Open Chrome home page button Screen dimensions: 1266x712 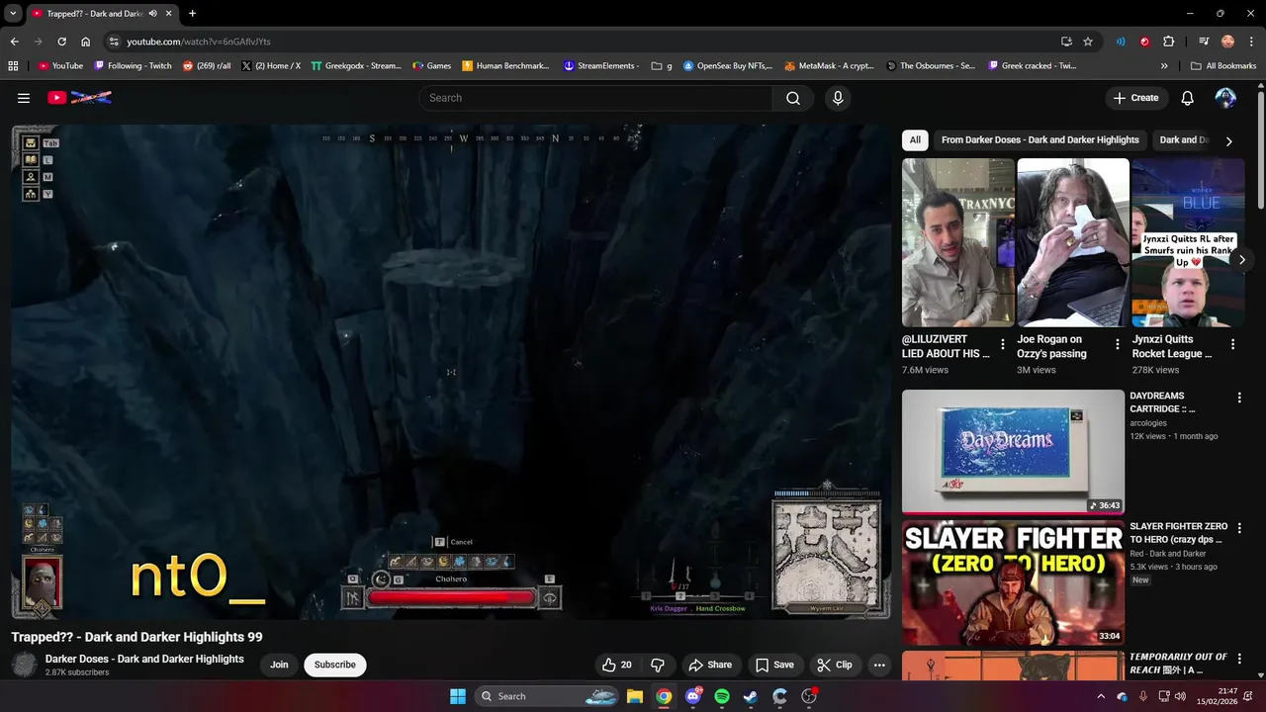point(86,42)
